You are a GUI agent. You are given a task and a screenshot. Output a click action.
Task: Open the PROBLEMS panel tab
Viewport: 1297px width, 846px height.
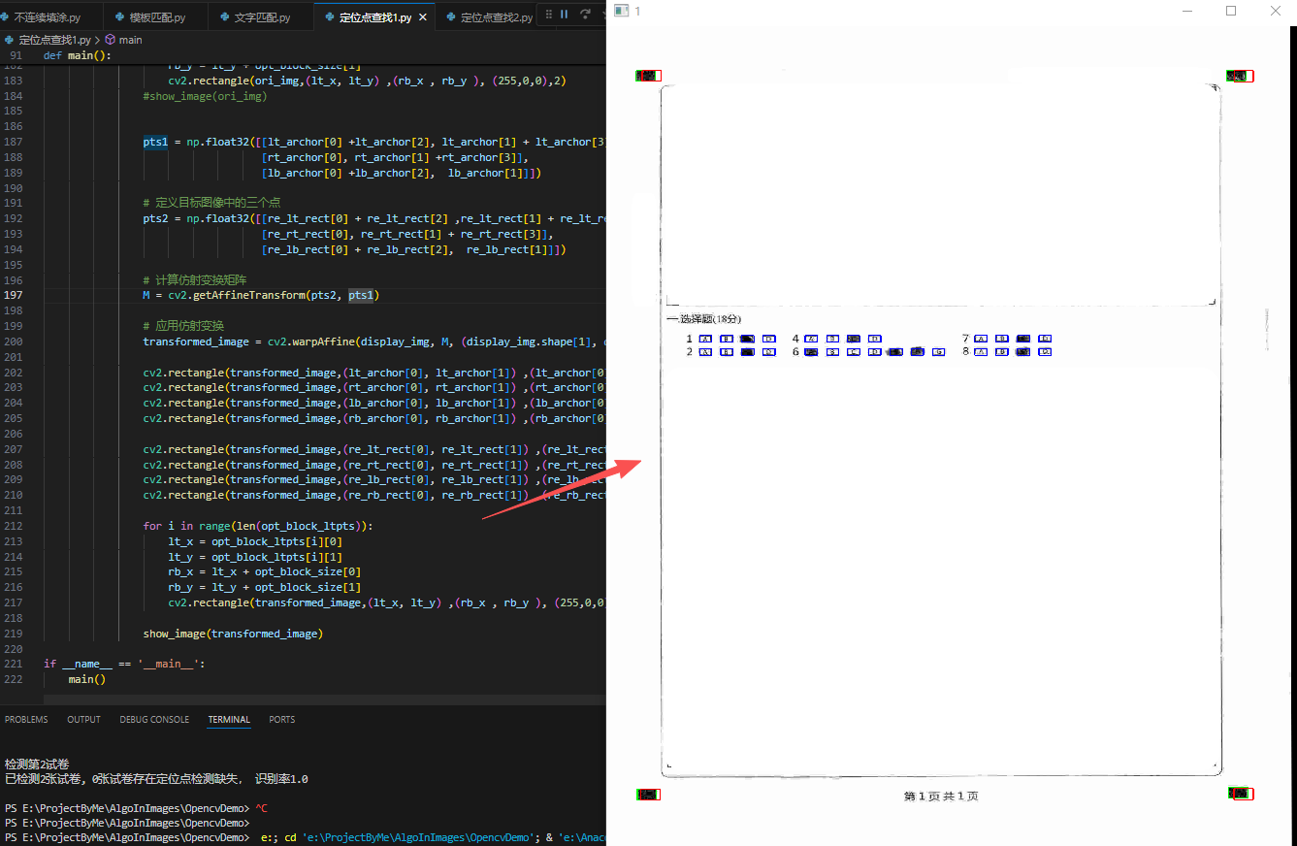(x=26, y=720)
